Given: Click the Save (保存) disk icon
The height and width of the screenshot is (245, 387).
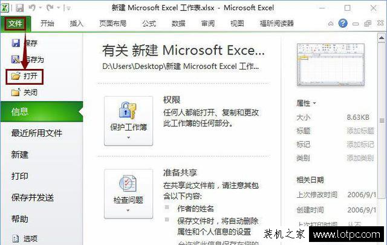Looking at the screenshot, I should [16, 43].
